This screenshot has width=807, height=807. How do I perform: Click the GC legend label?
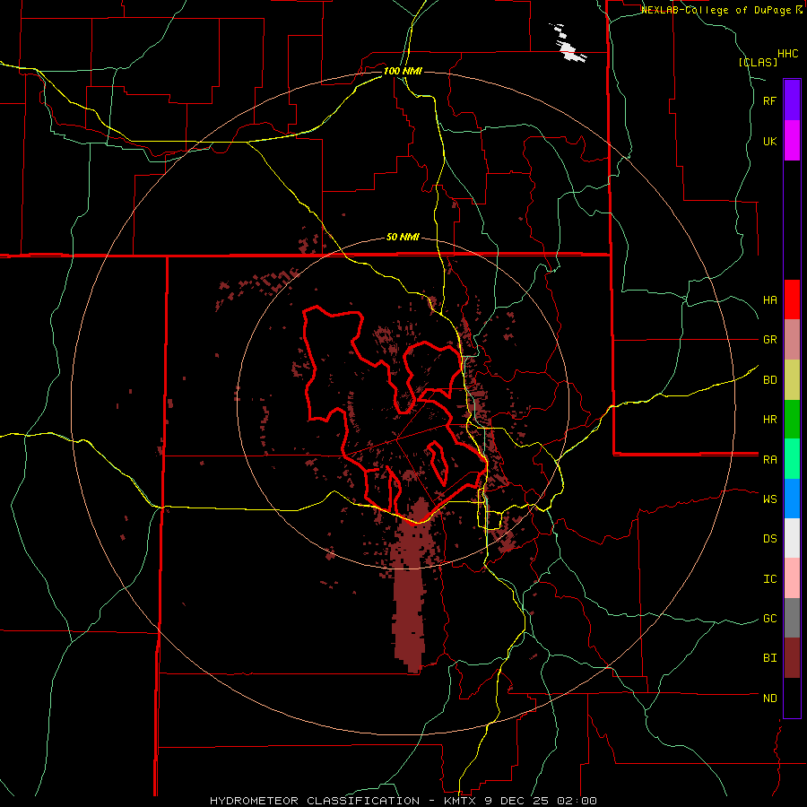[x=770, y=618]
